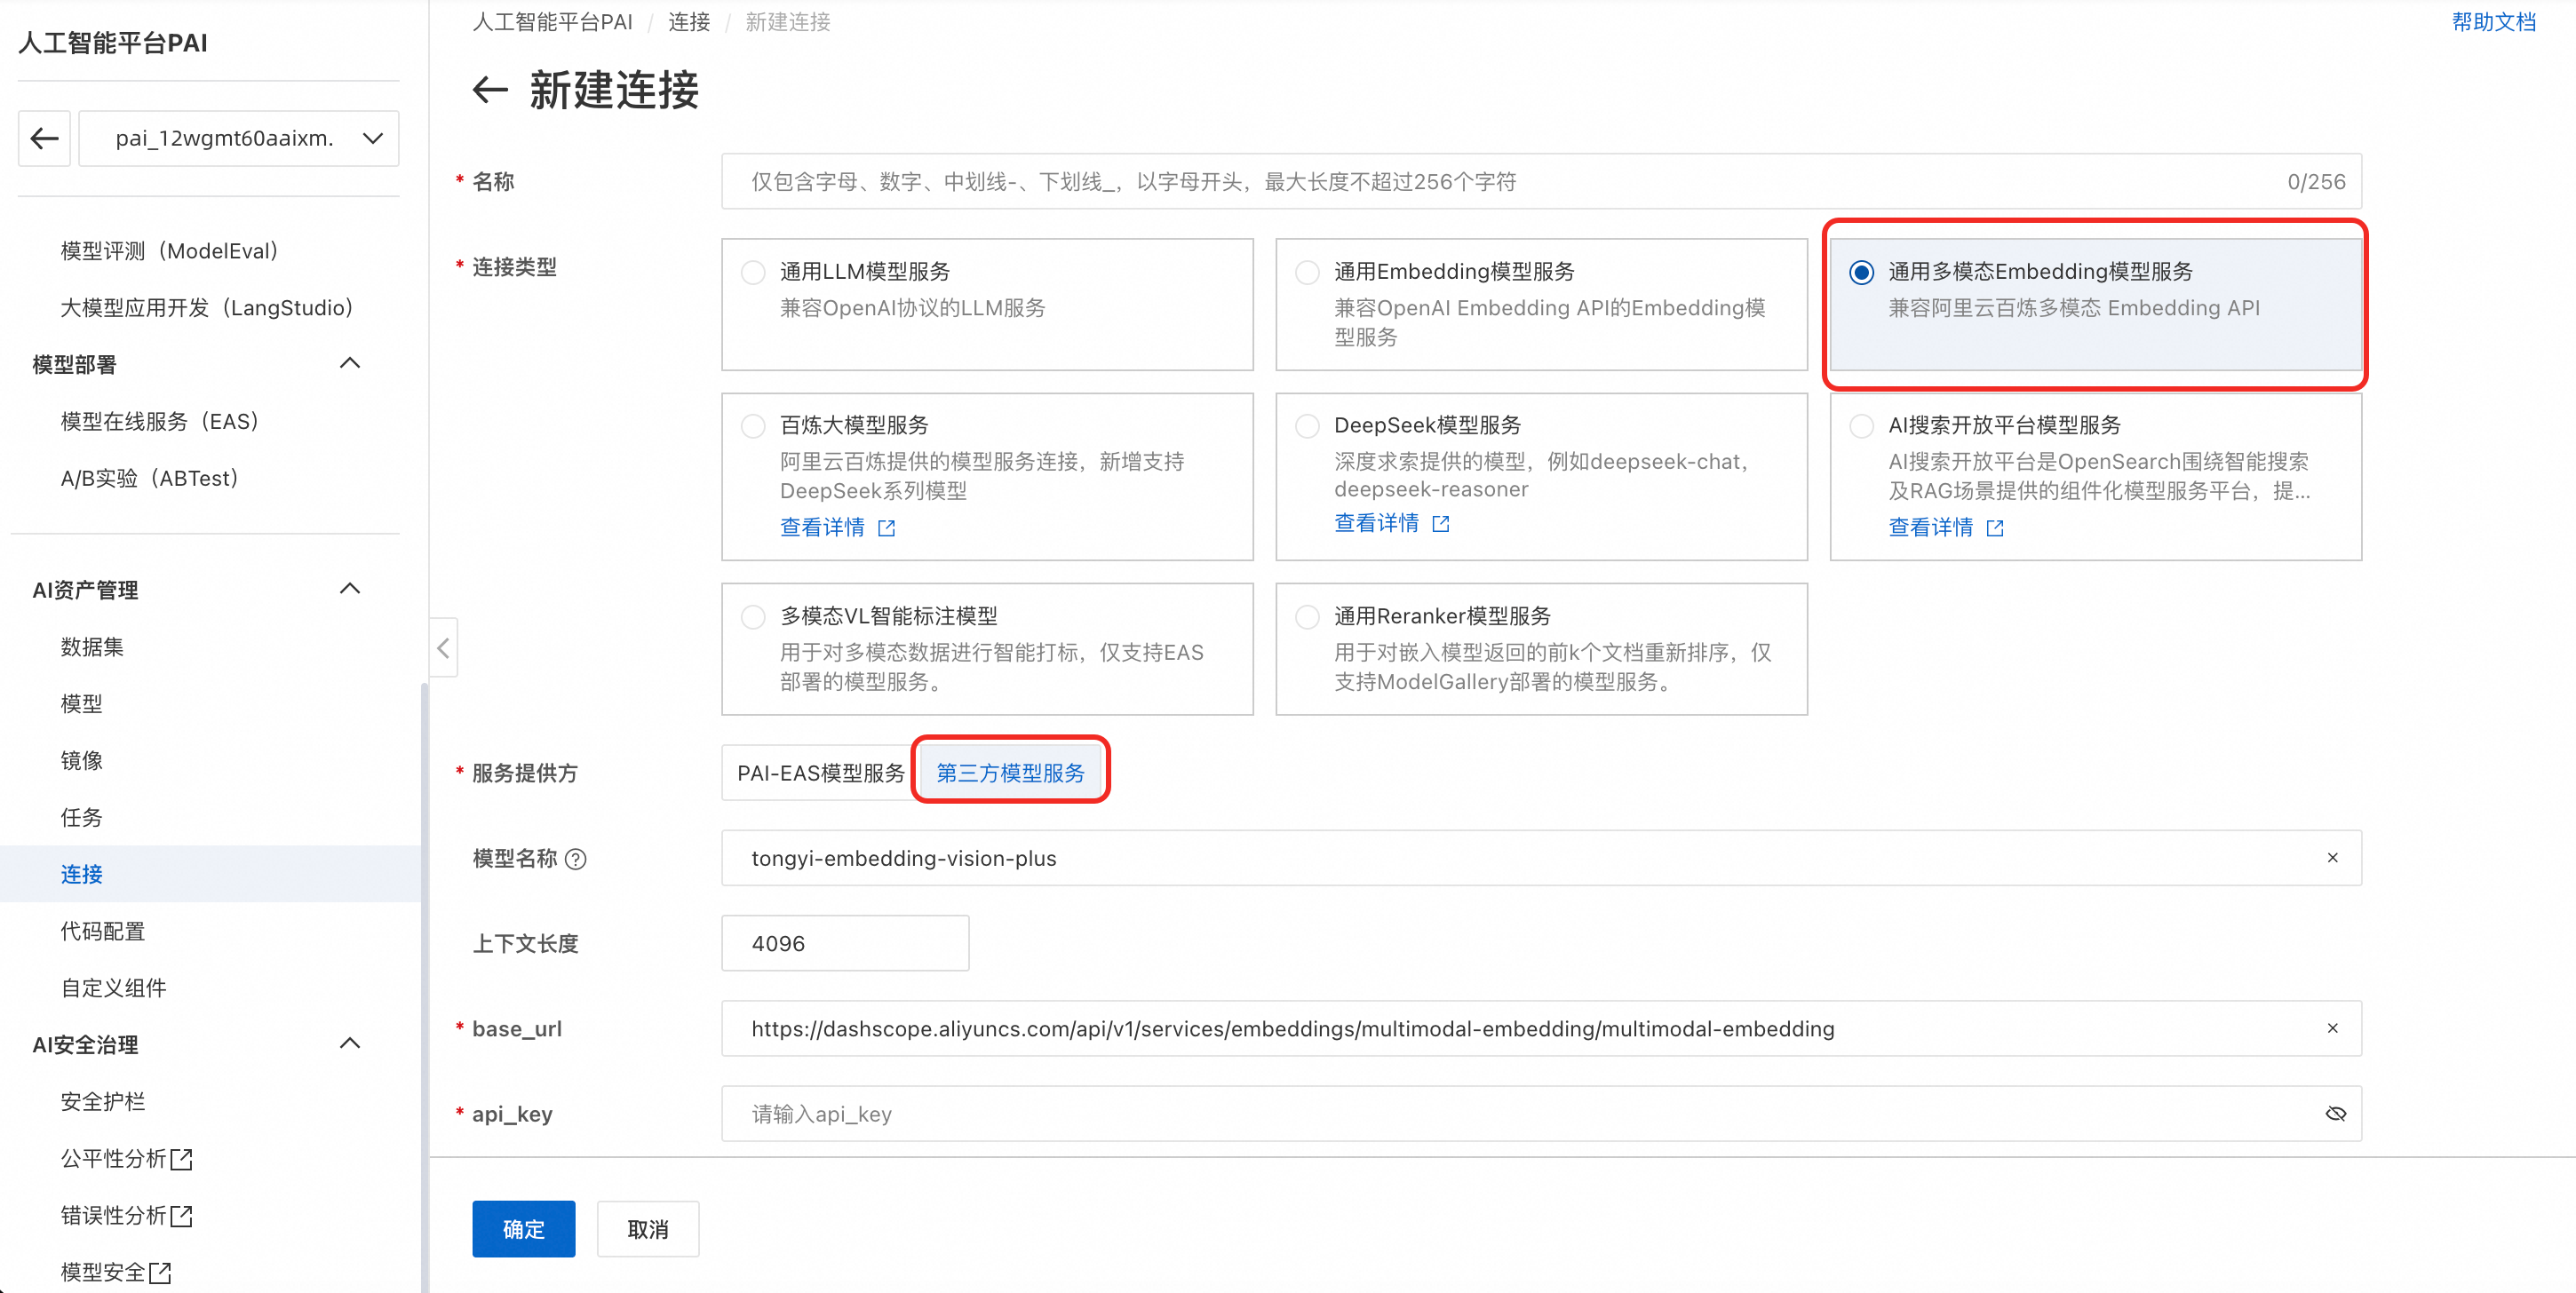Image resolution: width=2576 pixels, height=1293 pixels.
Task: Collapse the AI资产管理 sidebar section
Action: pos(350,590)
